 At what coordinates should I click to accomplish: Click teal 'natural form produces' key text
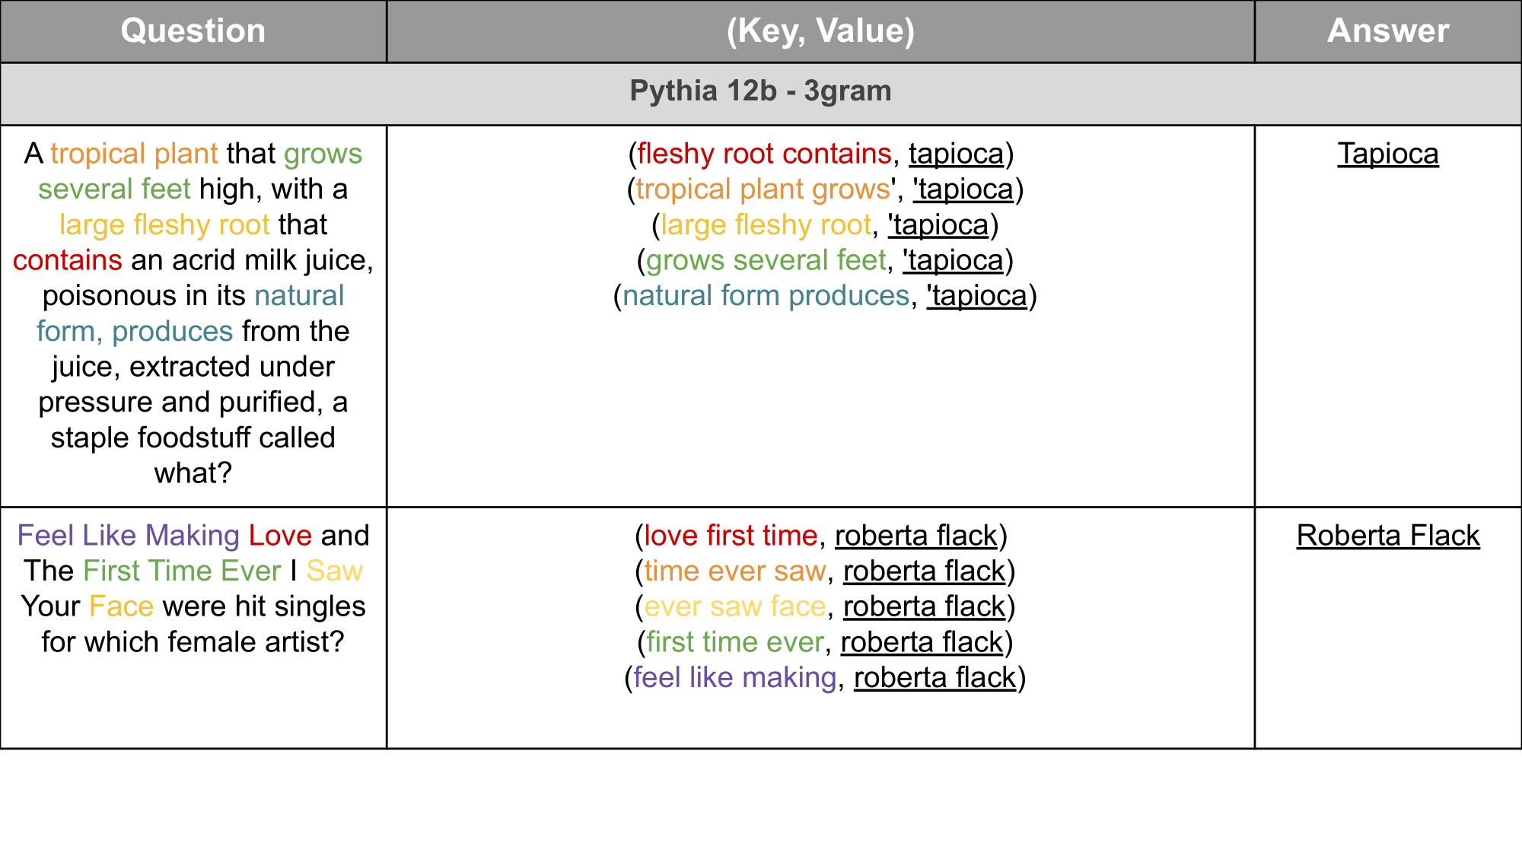(x=766, y=296)
